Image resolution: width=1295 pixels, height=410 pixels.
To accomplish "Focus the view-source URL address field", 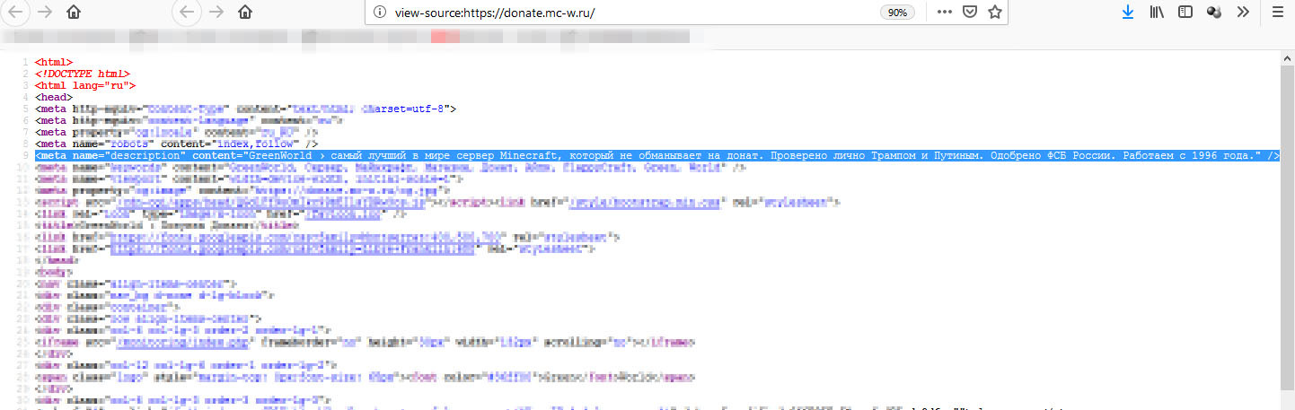I will coord(629,13).
